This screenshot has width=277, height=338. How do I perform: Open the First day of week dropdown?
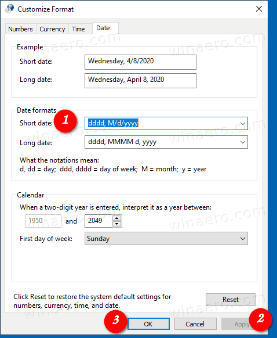(166, 239)
